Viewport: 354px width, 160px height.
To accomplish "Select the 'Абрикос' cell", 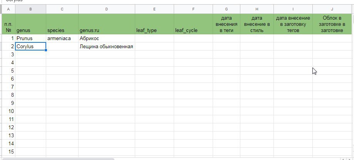I will tap(107, 39).
